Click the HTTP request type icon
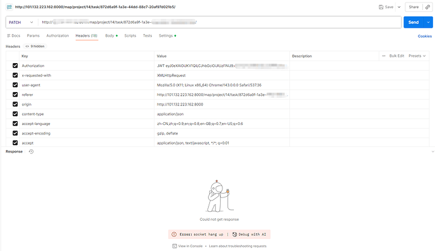The image size is (435, 251). pyautogui.click(x=9, y=7)
